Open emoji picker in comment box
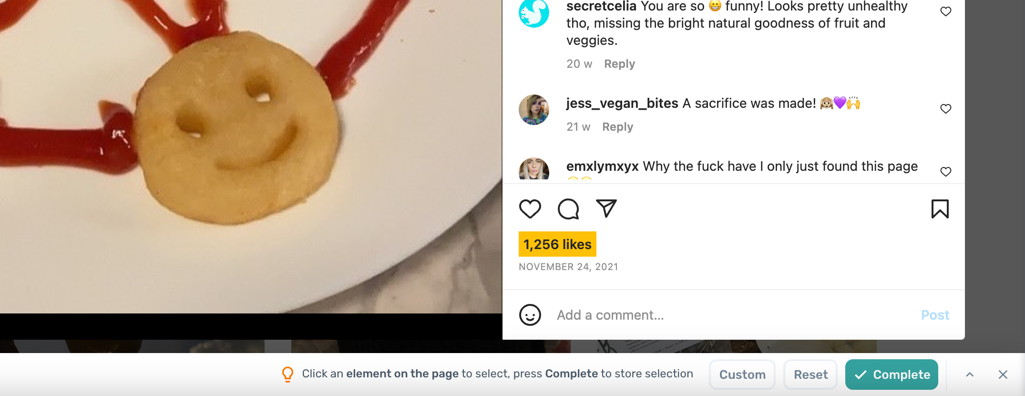This screenshot has width=1025, height=396. [x=530, y=315]
